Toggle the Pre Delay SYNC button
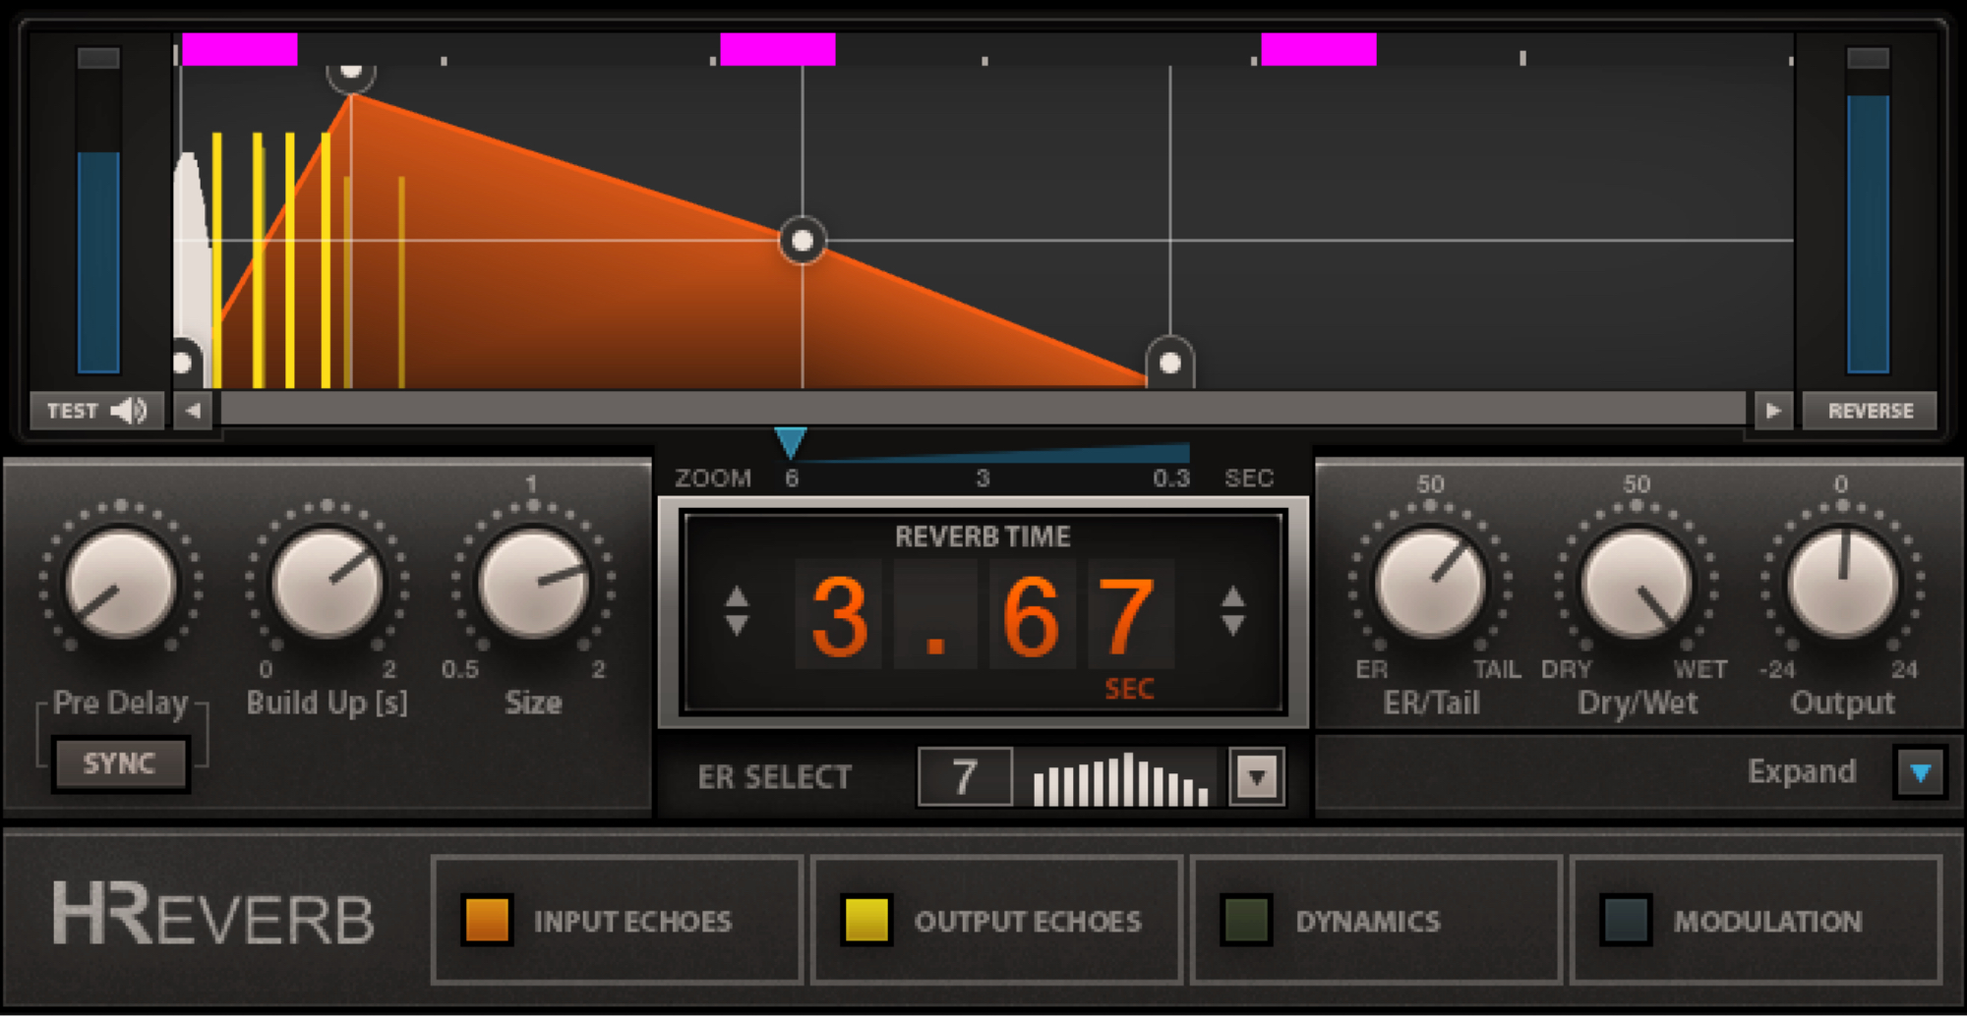The image size is (1967, 1016). tap(120, 763)
